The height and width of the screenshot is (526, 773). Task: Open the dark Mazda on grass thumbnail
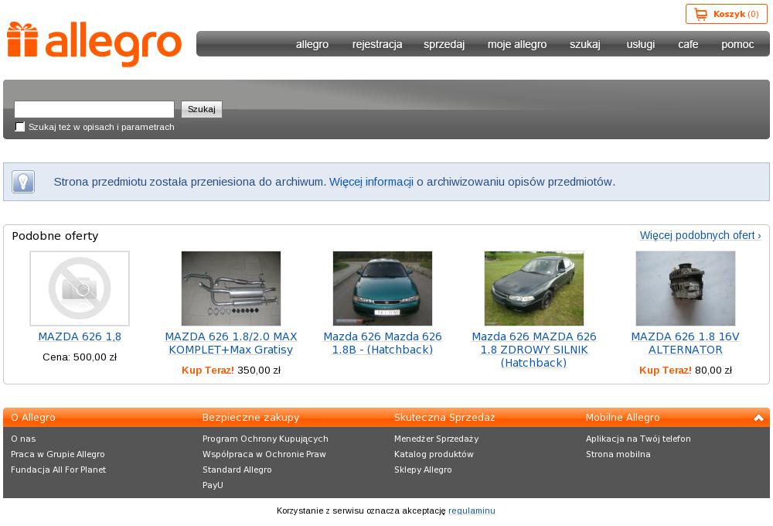coord(534,289)
